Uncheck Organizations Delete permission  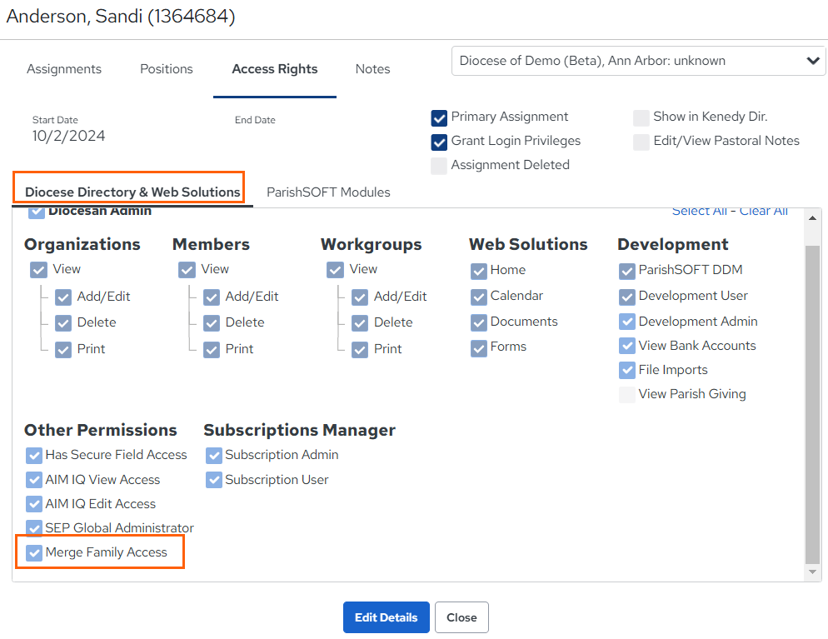(63, 322)
